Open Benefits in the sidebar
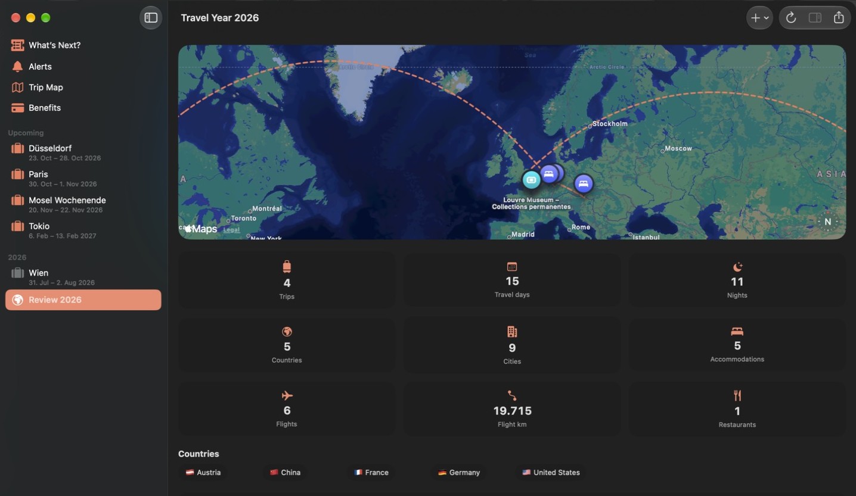 click(x=83, y=108)
